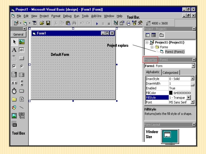Select the Enabled property row
The height and width of the screenshot is (154, 206).
point(168,88)
